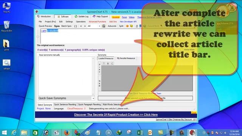Open the Settings menu

coord(69,22)
